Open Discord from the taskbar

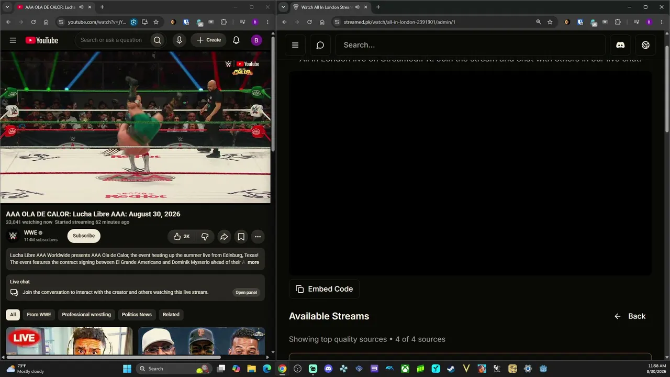328,369
